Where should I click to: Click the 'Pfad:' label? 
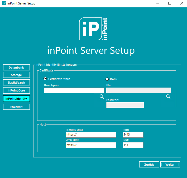[x=110, y=85]
